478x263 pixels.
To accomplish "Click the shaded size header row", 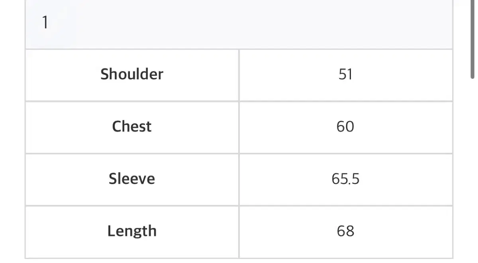I will tap(239, 24).
